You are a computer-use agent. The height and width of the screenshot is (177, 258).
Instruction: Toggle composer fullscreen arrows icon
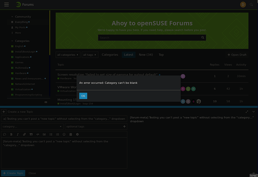click(x=247, y=112)
